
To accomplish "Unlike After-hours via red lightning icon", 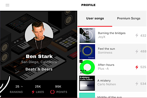I will click(x=137, y=67).
